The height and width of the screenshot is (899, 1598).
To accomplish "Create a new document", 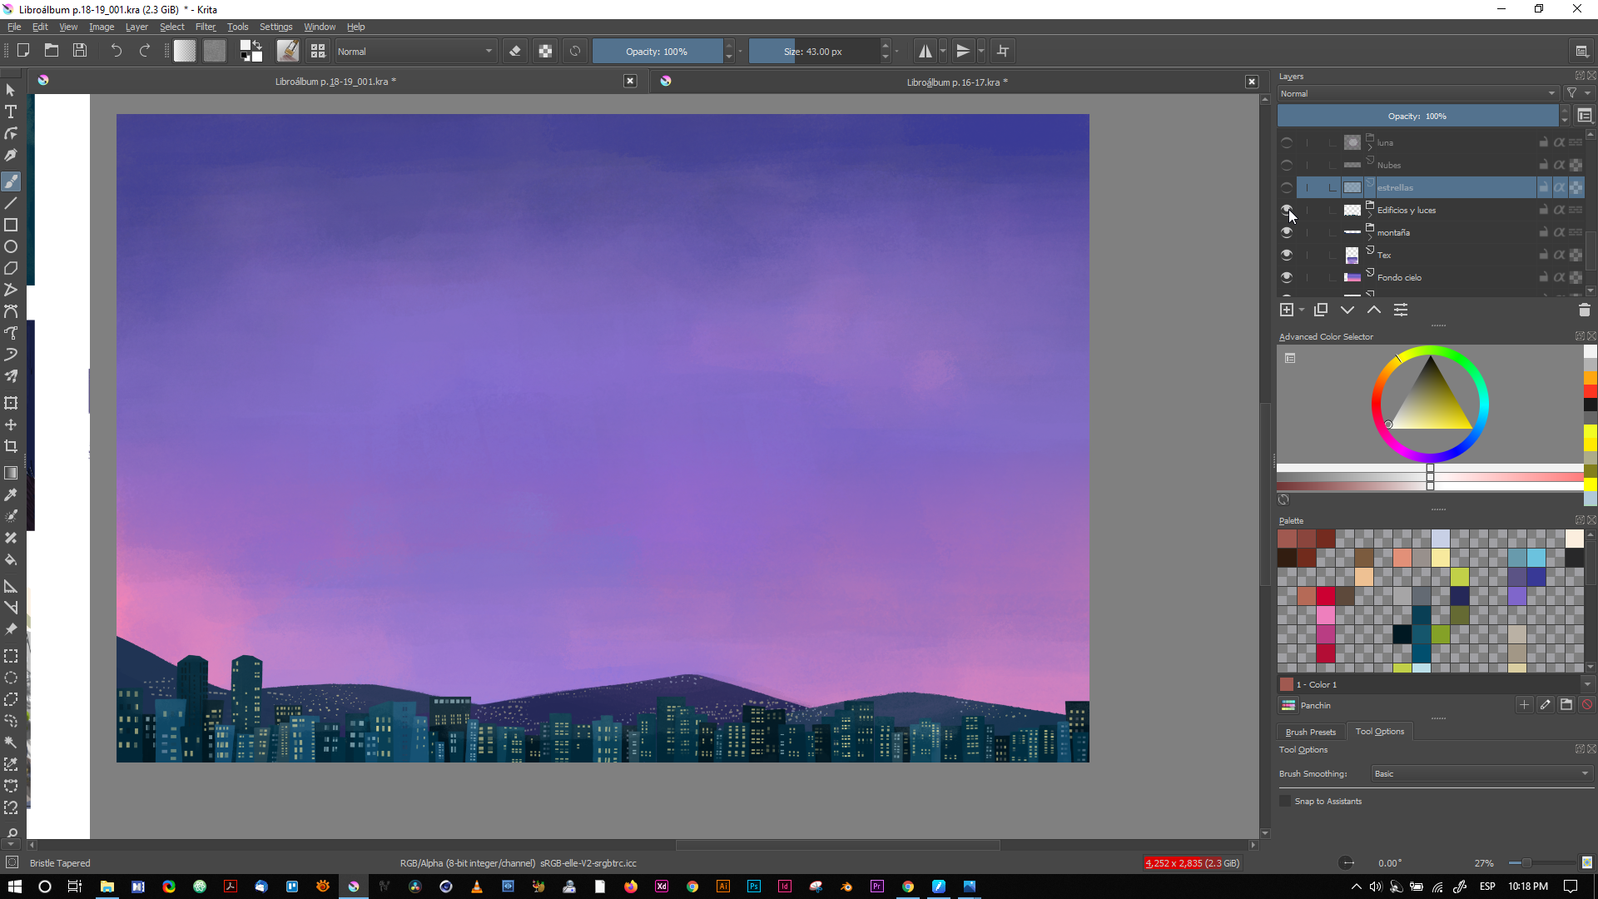I will point(23,51).
